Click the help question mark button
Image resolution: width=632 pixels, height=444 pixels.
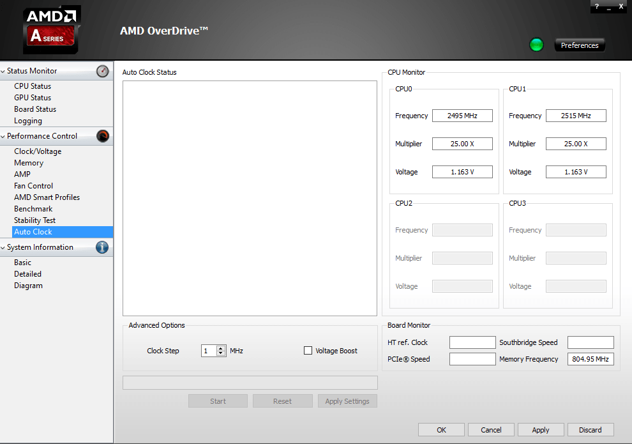(597, 6)
